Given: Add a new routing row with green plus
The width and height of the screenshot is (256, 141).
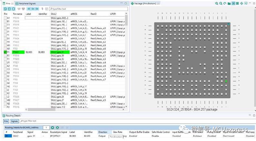Looking at the screenshot, I should click(x=52, y=127).
